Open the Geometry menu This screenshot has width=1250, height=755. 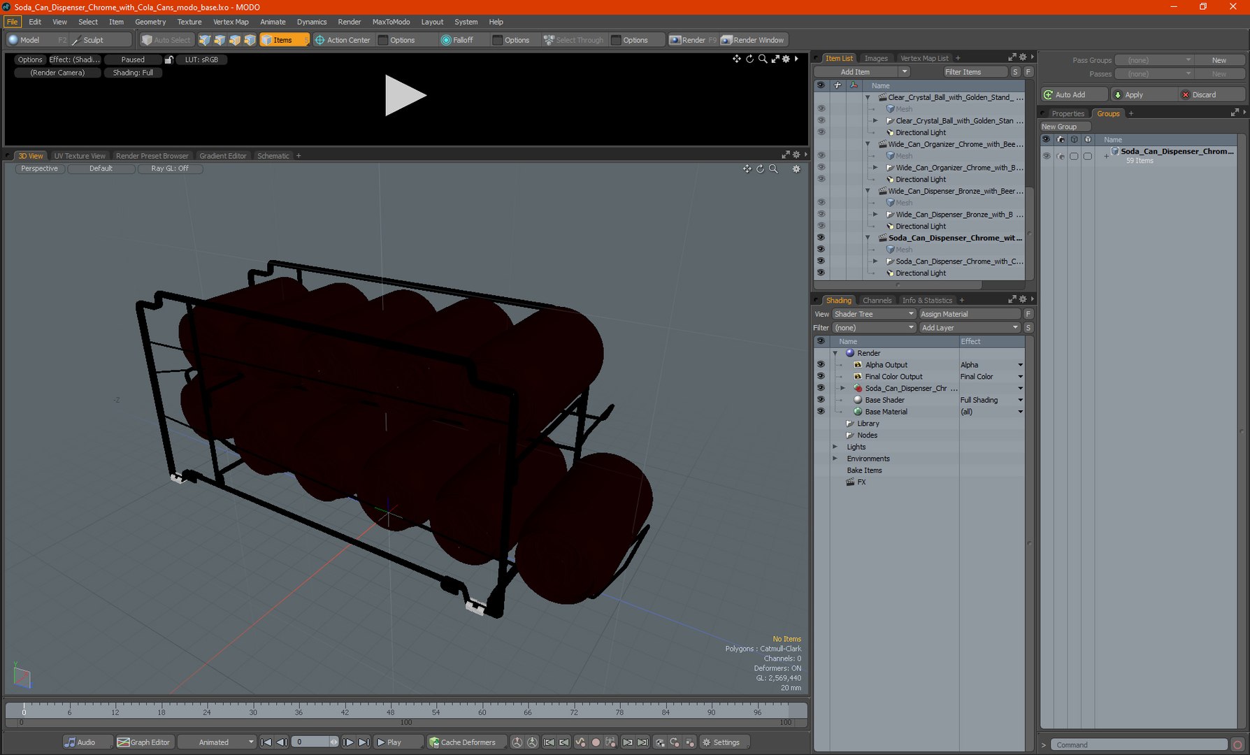[150, 22]
